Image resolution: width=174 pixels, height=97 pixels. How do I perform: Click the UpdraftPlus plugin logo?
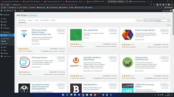[76, 62]
